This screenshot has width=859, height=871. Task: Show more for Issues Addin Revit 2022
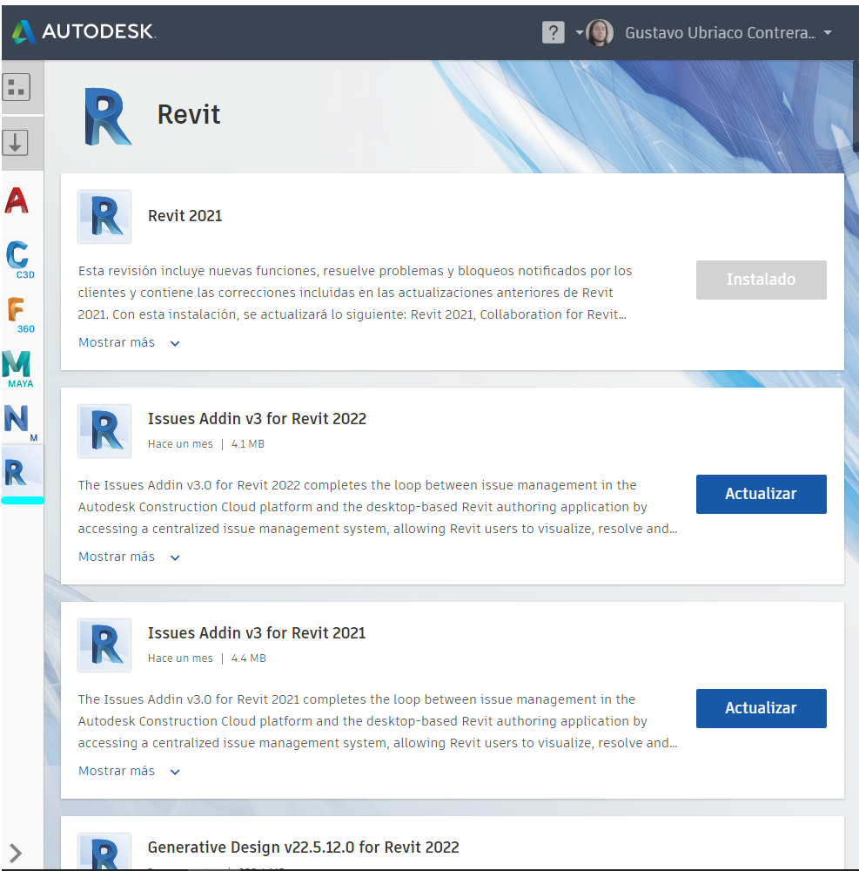point(117,557)
